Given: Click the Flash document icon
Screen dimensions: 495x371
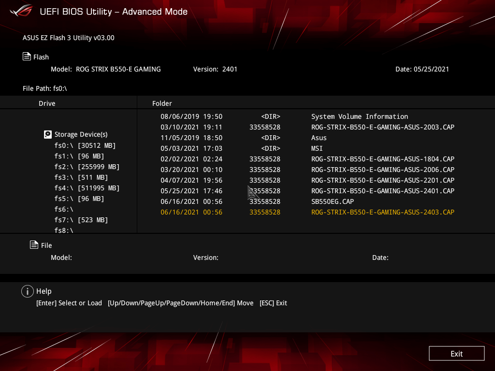Looking at the screenshot, I should click(27, 57).
